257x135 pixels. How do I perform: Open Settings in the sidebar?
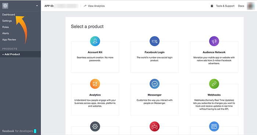pos(7,21)
